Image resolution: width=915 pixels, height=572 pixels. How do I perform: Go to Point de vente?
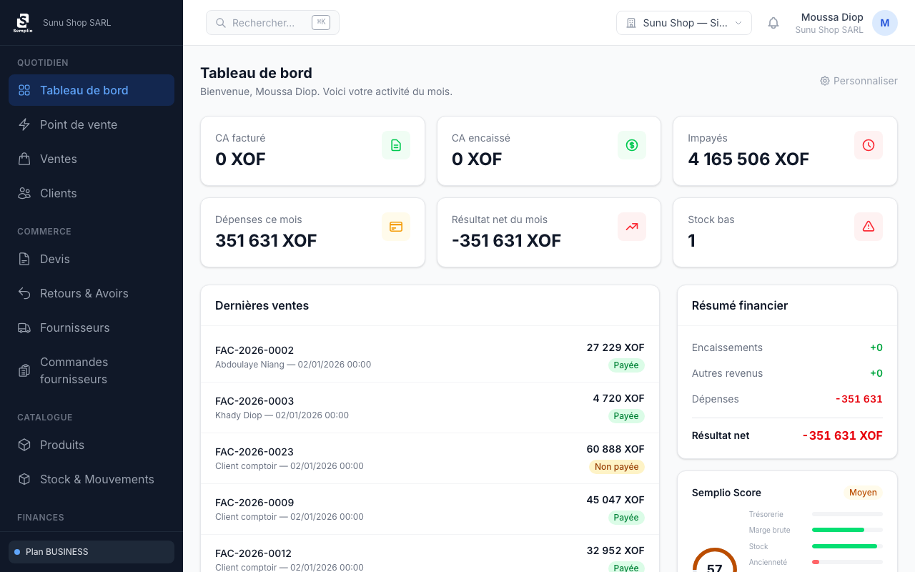click(79, 124)
